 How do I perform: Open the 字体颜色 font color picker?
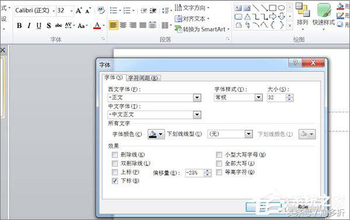click(x=156, y=134)
